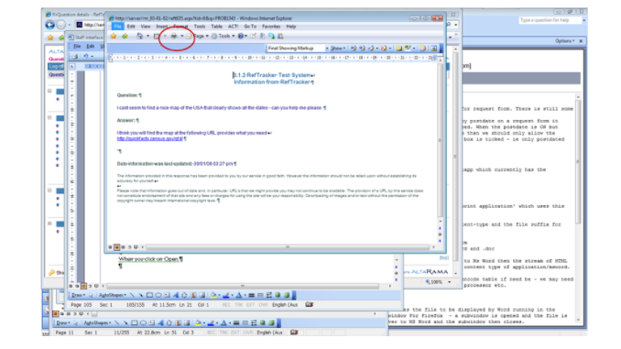Insert new comment via Reviewing toolbar icon
This screenshot has width=621, height=349.
pos(398,48)
